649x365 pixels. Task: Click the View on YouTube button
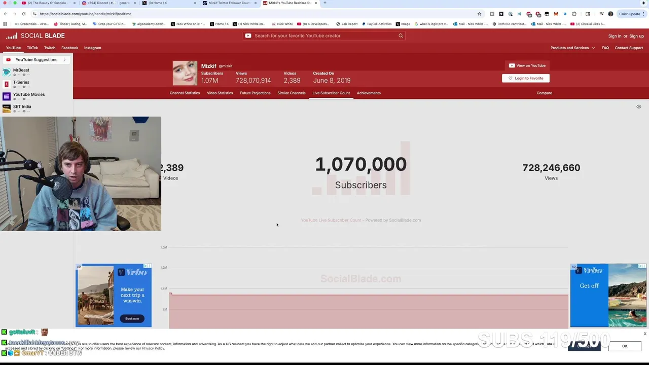(527, 65)
